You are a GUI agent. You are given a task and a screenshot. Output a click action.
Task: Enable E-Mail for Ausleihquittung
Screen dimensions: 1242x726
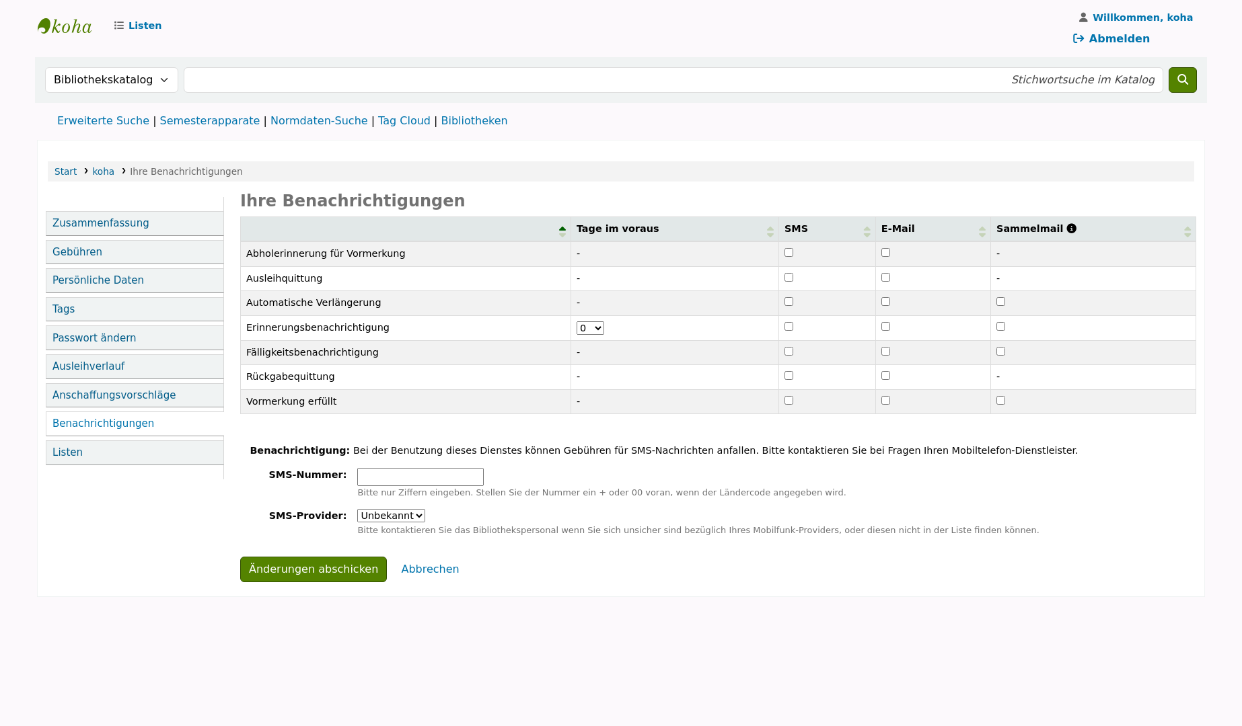pyautogui.click(x=885, y=278)
